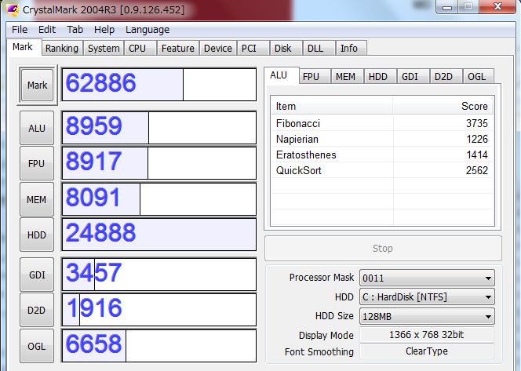Select the main Mark tab
The height and width of the screenshot is (371, 521).
pyautogui.click(x=23, y=47)
